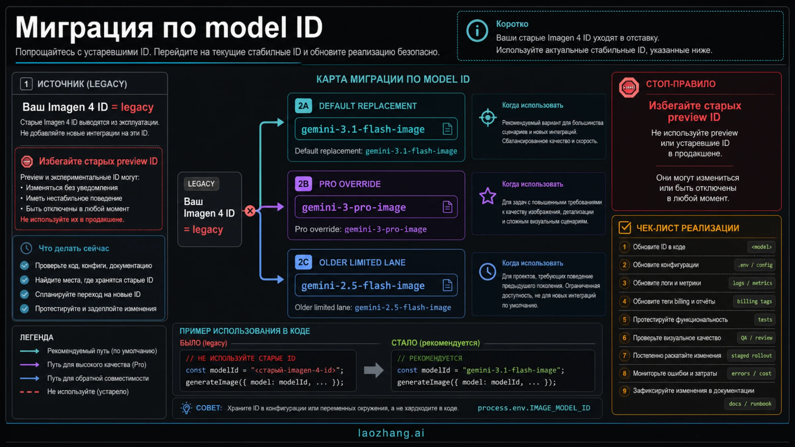Click the legend entry Путь для высокого качества (Pro)

coord(97,365)
